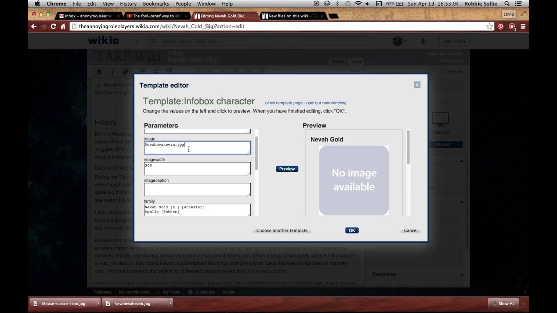The image size is (557, 313).
Task: Click the family parameter text area
Action: [x=197, y=210]
